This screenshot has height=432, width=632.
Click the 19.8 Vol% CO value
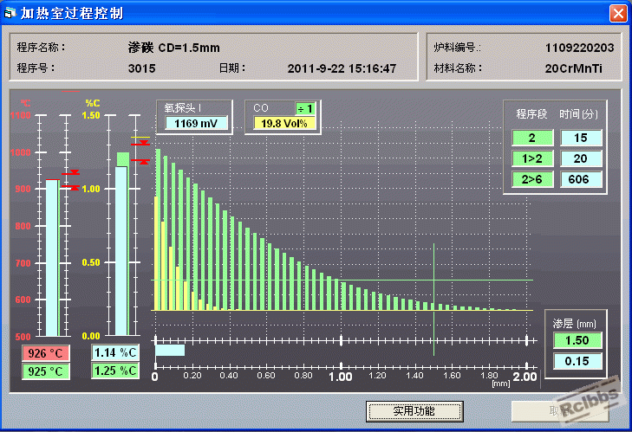pyautogui.click(x=284, y=123)
